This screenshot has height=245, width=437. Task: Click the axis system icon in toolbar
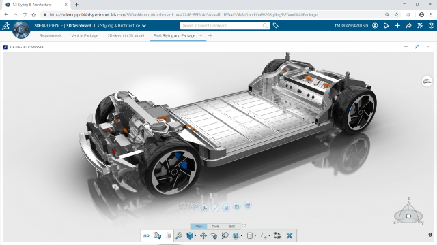coord(264,235)
